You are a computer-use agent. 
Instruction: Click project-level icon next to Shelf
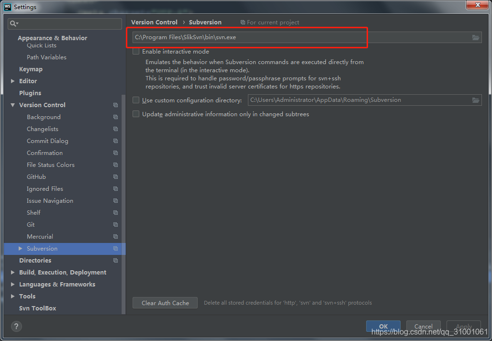(115, 212)
